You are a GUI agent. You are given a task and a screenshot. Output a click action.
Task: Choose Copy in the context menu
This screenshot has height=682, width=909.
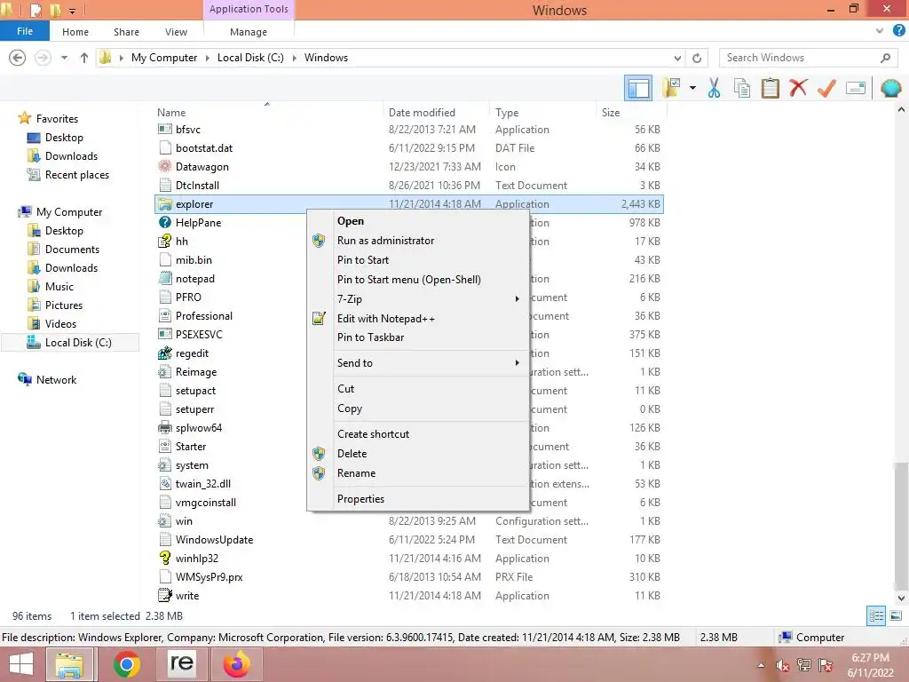[x=350, y=408]
